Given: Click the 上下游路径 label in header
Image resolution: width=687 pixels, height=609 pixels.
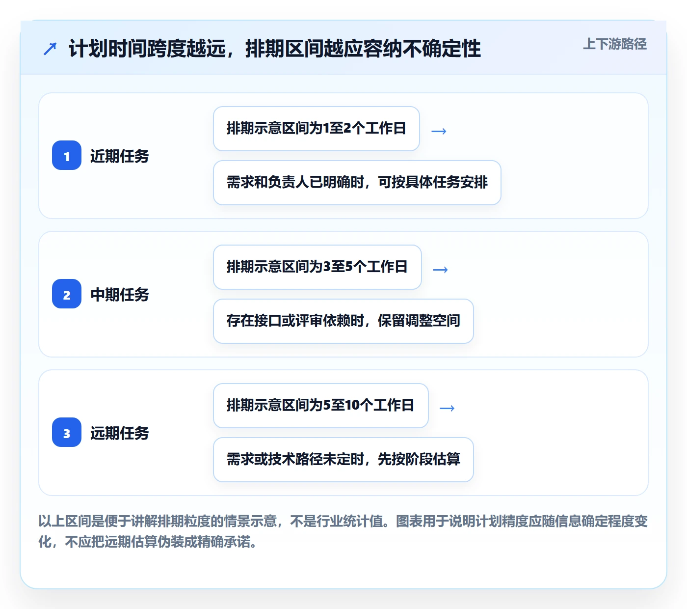Looking at the screenshot, I should (615, 44).
